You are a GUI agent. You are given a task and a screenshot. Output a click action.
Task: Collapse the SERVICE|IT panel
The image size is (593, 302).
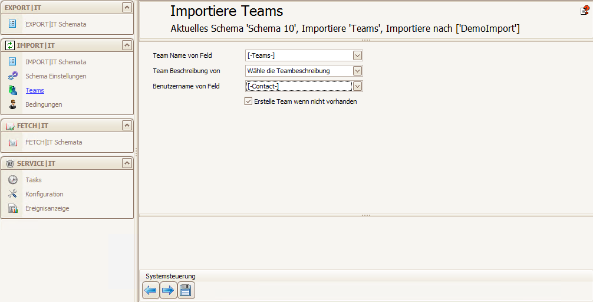coord(127,163)
